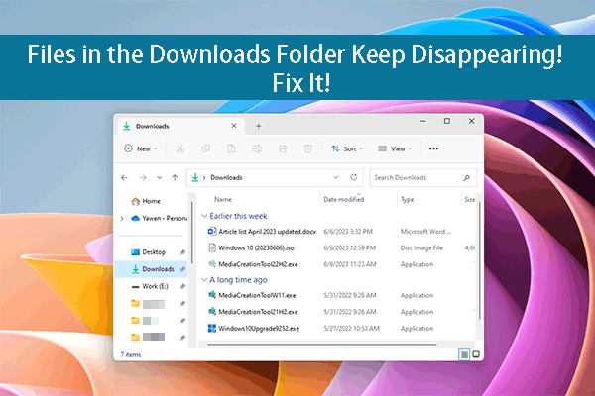Select Home in the navigation pane

pos(151,199)
